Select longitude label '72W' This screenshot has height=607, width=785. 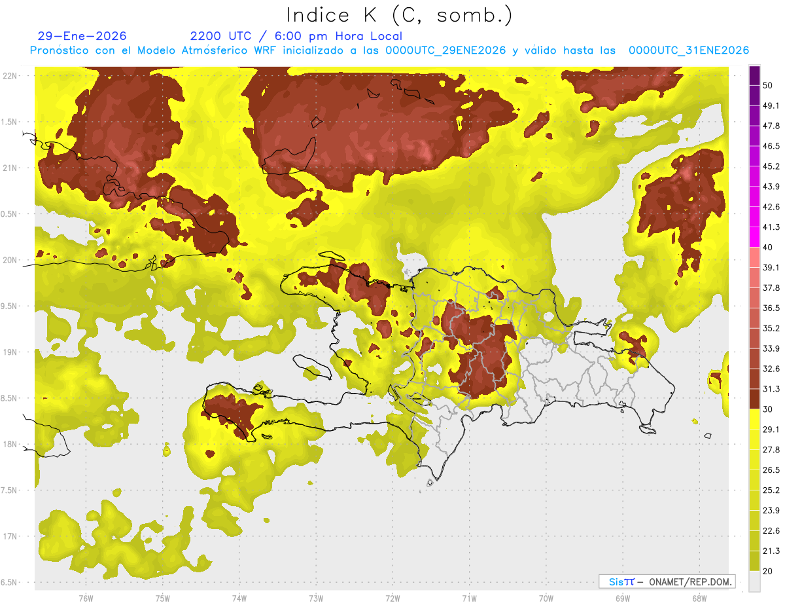[x=392, y=598]
